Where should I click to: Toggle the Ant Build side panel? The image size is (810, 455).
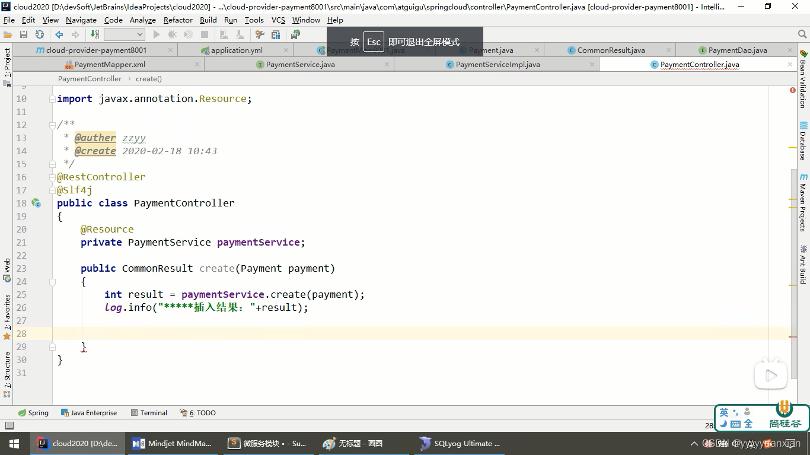coord(803,264)
